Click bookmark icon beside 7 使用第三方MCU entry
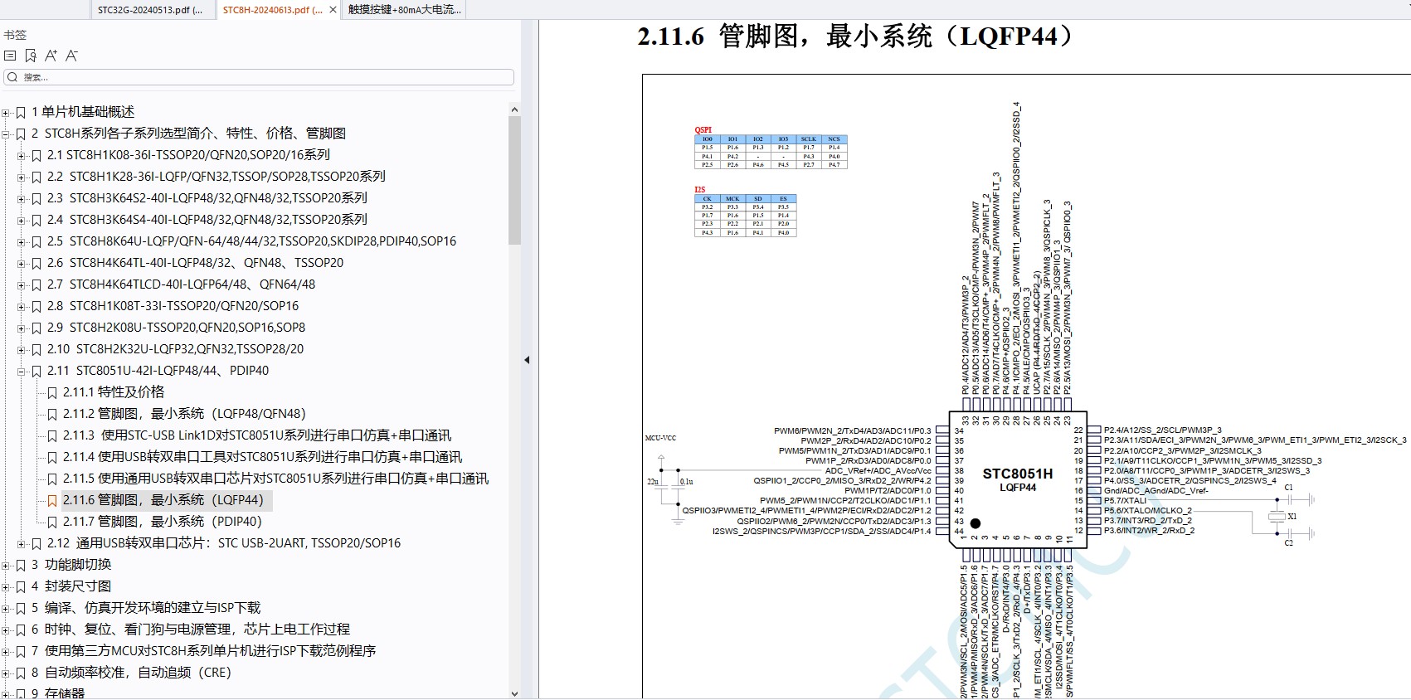The image size is (1411, 700). [21, 651]
